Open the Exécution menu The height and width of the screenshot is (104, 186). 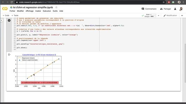47,11
